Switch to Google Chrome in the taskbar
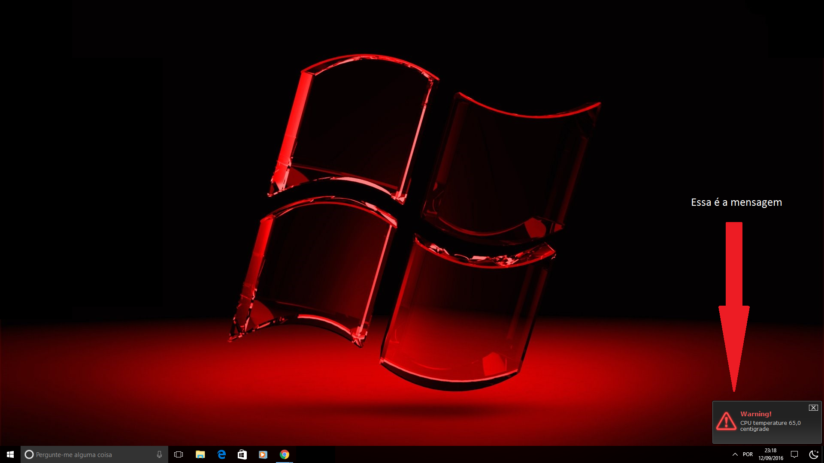 click(284, 454)
